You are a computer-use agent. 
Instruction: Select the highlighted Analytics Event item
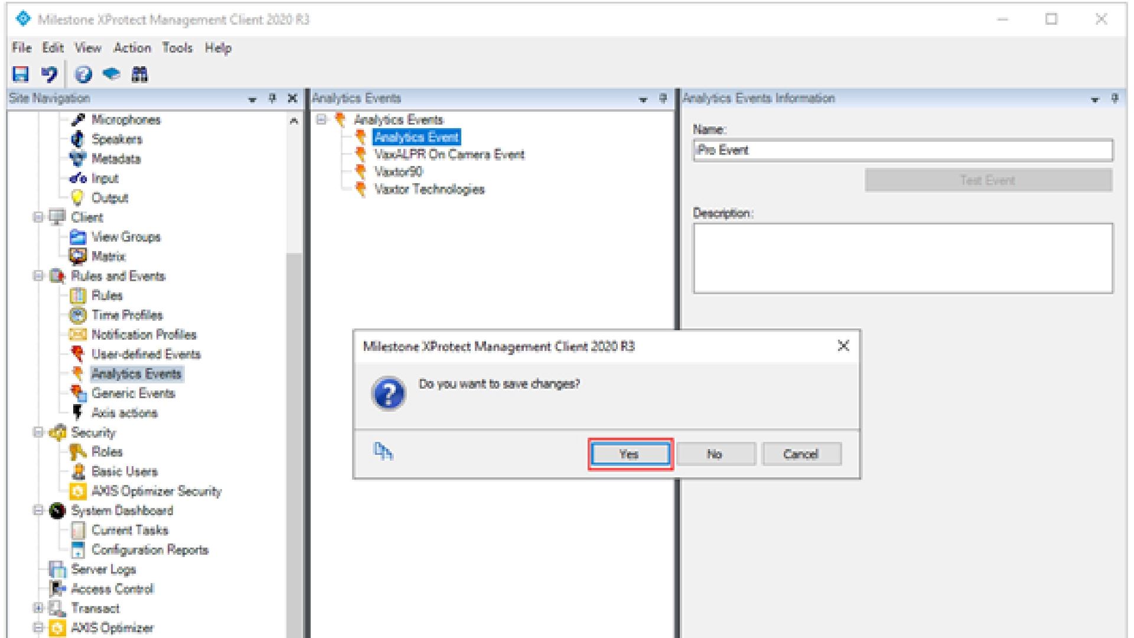click(416, 138)
